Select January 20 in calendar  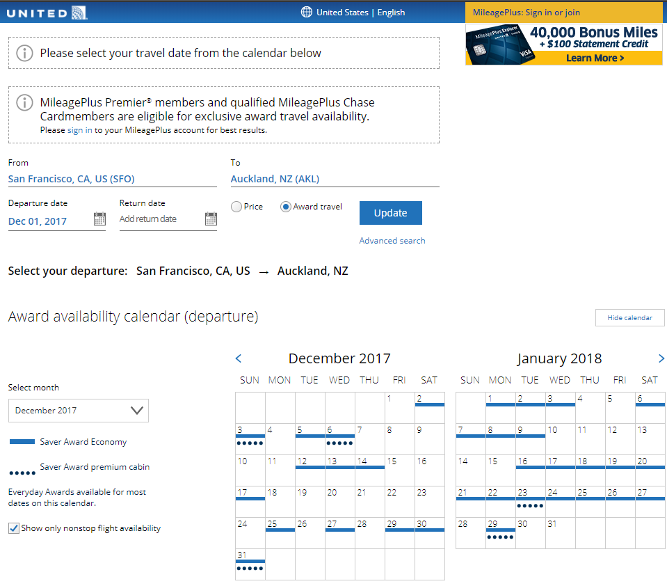click(x=650, y=470)
